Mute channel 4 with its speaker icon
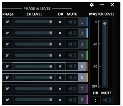This screenshot has height=106, width=123. pyautogui.click(x=72, y=55)
